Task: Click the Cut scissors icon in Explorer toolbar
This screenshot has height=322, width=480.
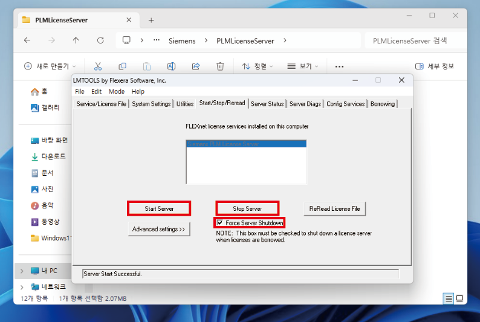Action: (98, 66)
